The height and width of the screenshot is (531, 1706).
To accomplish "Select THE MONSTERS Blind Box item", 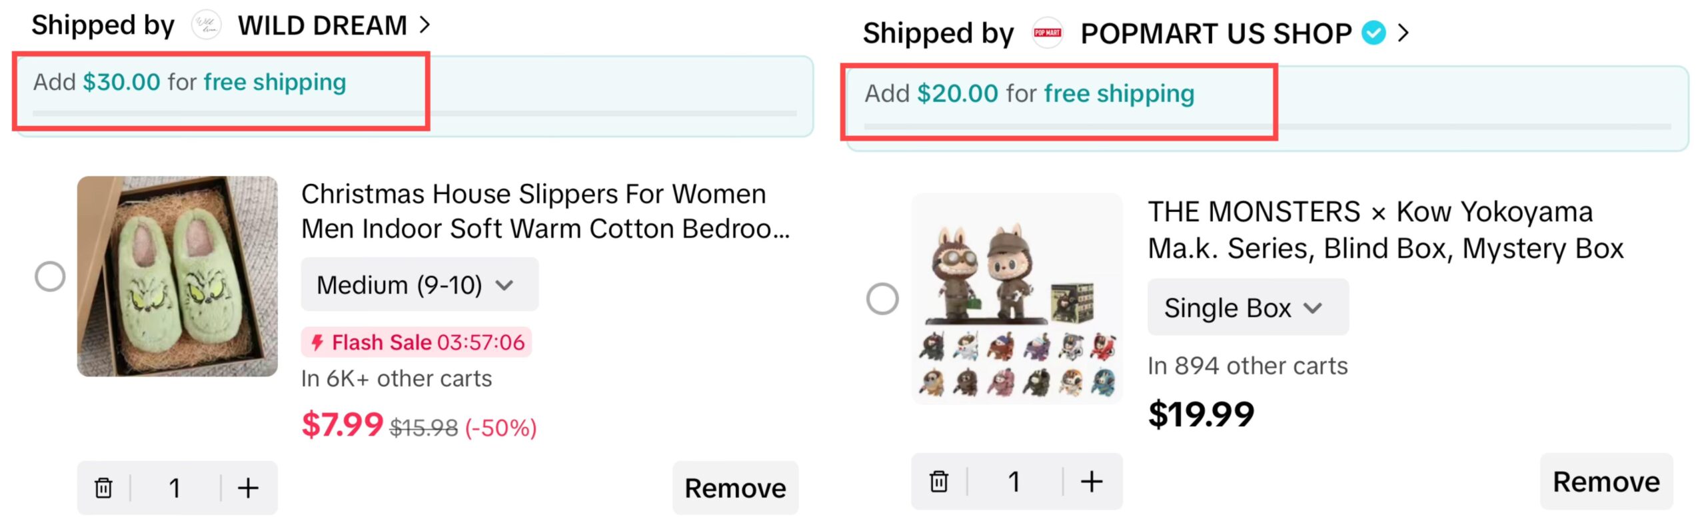I will pyautogui.click(x=882, y=298).
